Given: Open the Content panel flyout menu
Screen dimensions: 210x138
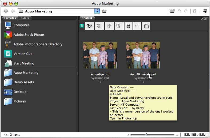Looking at the screenshot, I should coord(205,19).
